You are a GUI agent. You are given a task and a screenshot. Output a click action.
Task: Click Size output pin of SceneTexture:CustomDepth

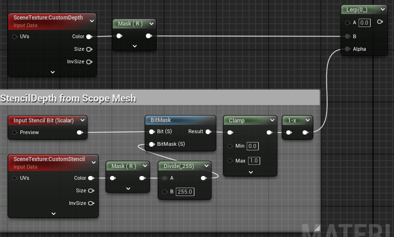point(89,49)
